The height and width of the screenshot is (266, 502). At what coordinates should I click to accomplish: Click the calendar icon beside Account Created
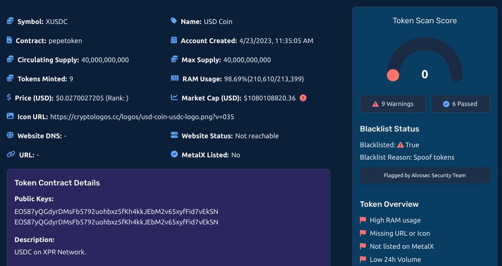(174, 40)
